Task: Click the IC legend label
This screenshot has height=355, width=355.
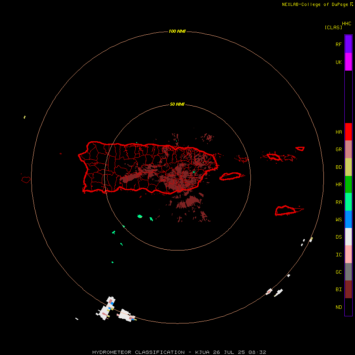Action: (338, 255)
